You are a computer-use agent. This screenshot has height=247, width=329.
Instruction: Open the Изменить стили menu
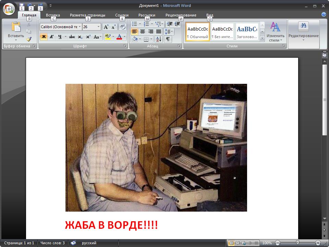[276, 32]
